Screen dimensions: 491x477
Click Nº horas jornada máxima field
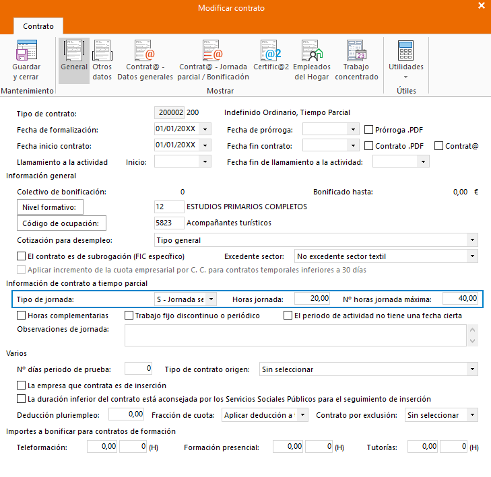click(x=460, y=299)
